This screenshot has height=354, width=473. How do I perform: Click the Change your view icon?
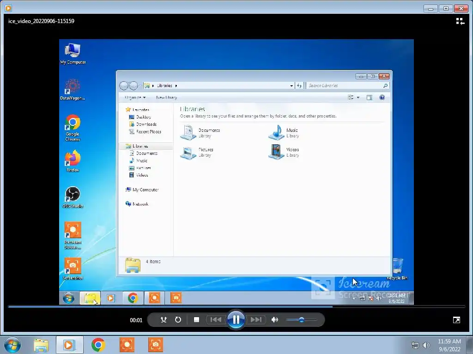(x=351, y=98)
